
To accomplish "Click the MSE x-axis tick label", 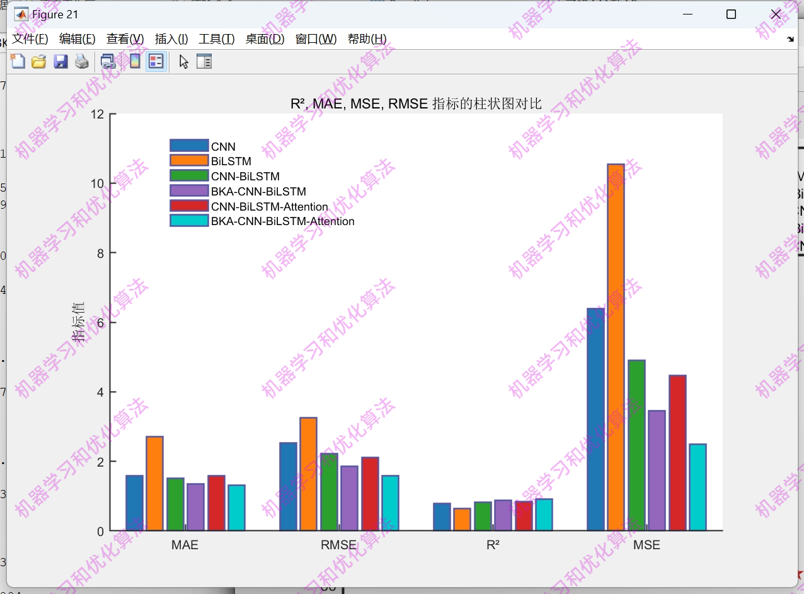I will 646,545.
